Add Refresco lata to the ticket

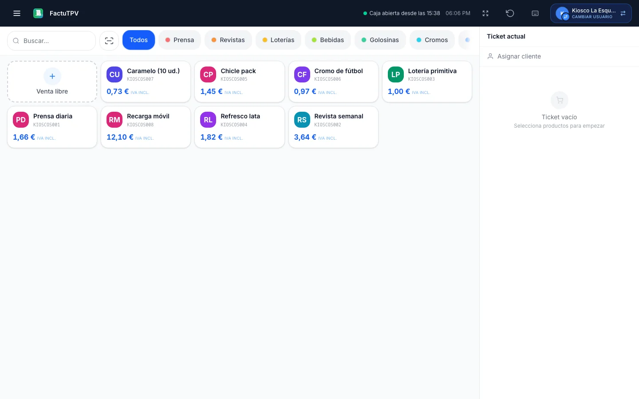240,127
